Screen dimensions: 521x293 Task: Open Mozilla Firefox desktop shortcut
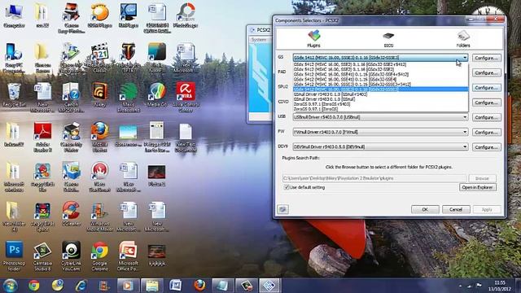[x=99, y=138]
